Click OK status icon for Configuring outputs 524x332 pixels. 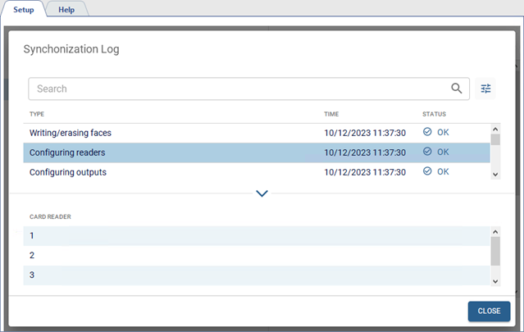coord(427,172)
